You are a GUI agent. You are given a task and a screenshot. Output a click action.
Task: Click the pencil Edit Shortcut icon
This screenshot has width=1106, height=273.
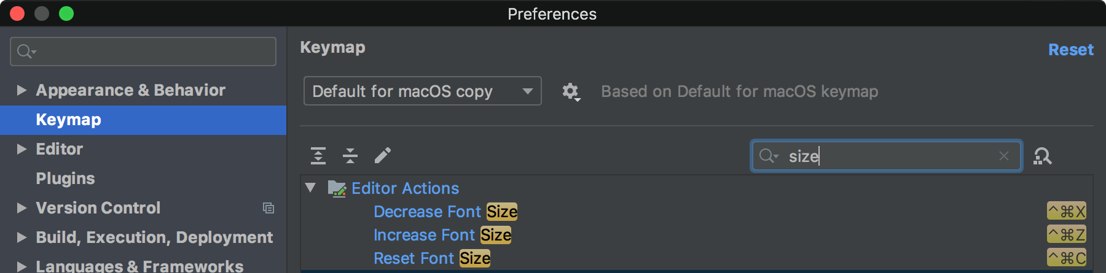(382, 156)
